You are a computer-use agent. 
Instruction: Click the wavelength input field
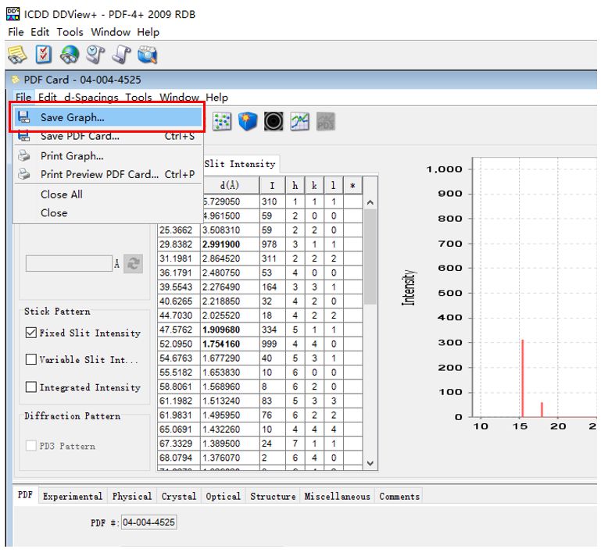69,263
